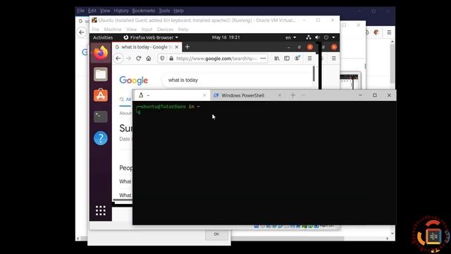
Task: Click the terminal prompt area in Ubuntu tab
Action: [x=265, y=163]
